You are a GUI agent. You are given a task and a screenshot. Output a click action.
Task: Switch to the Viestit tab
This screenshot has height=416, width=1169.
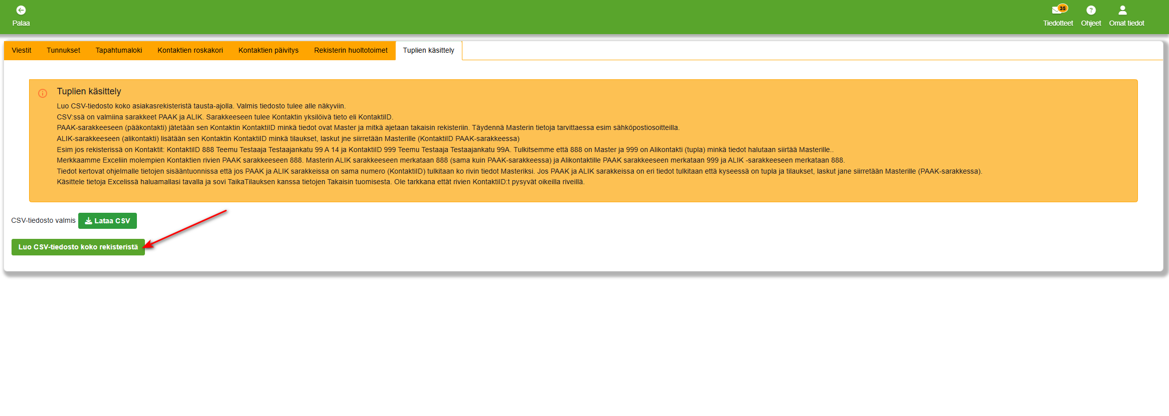[22, 50]
